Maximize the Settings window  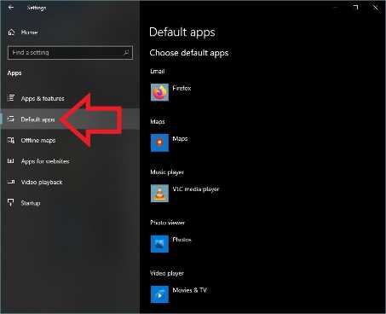(355, 8)
